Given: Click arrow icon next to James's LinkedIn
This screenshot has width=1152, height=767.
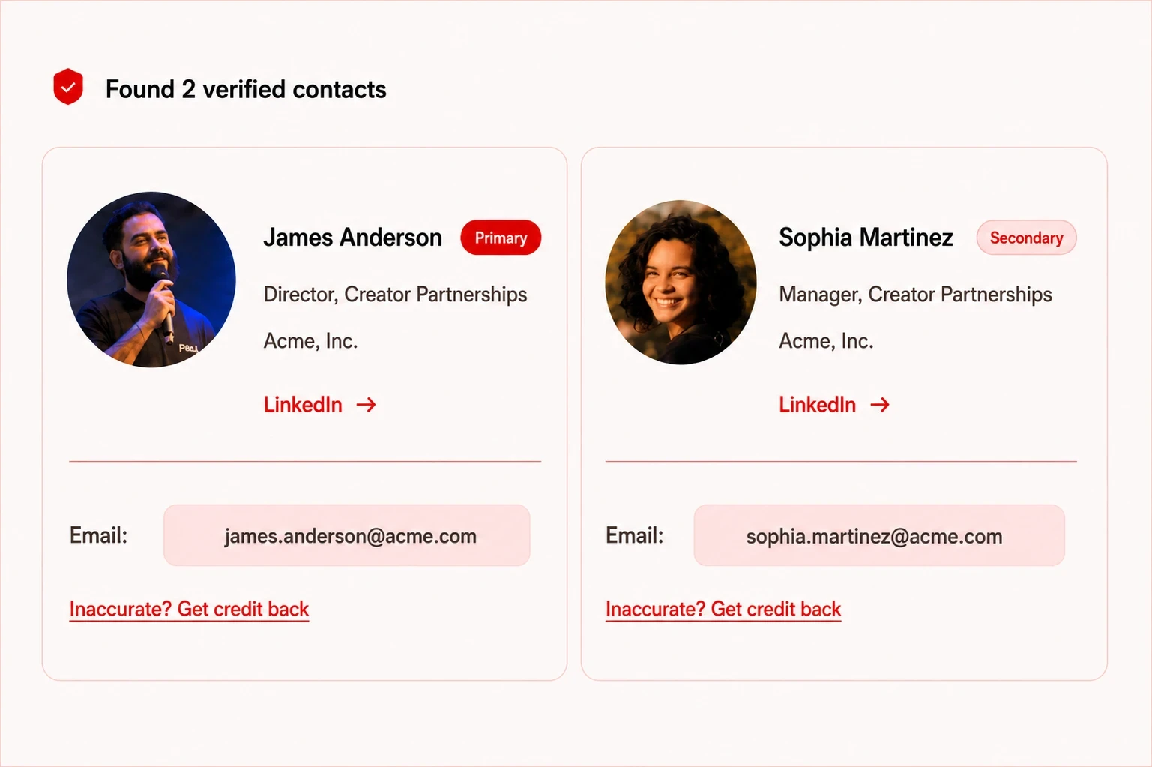Looking at the screenshot, I should pyautogui.click(x=366, y=405).
